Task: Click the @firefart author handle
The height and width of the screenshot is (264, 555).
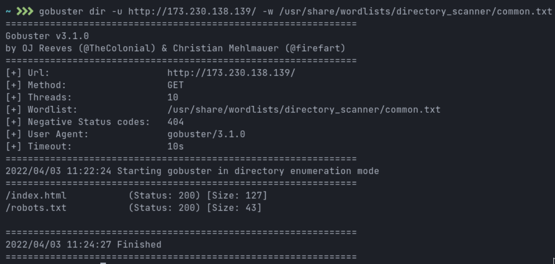Action: tap(315, 48)
